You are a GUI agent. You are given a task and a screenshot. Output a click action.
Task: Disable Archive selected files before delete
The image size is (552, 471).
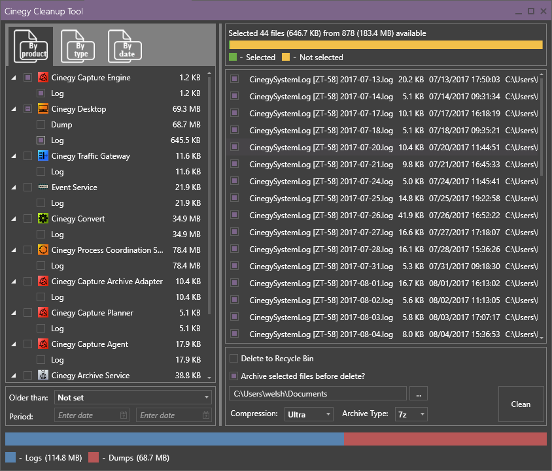233,376
